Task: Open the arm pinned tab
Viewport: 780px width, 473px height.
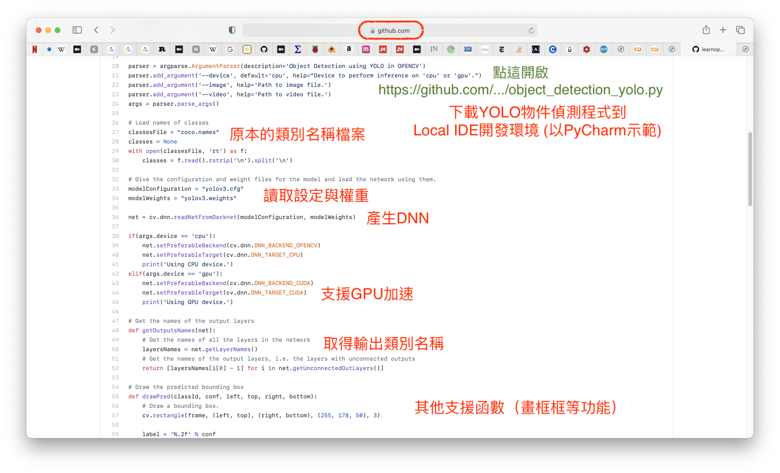Action: pos(604,49)
